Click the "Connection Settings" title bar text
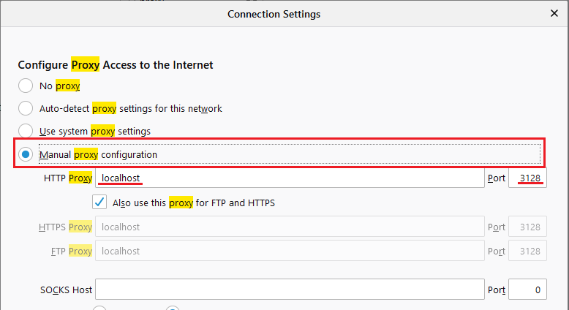The height and width of the screenshot is (310, 569). coord(274,14)
